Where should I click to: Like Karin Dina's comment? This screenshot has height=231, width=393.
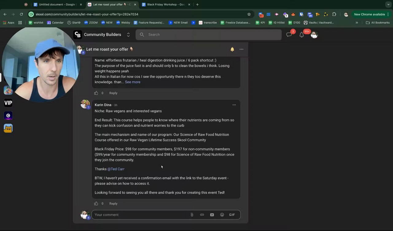point(96,203)
